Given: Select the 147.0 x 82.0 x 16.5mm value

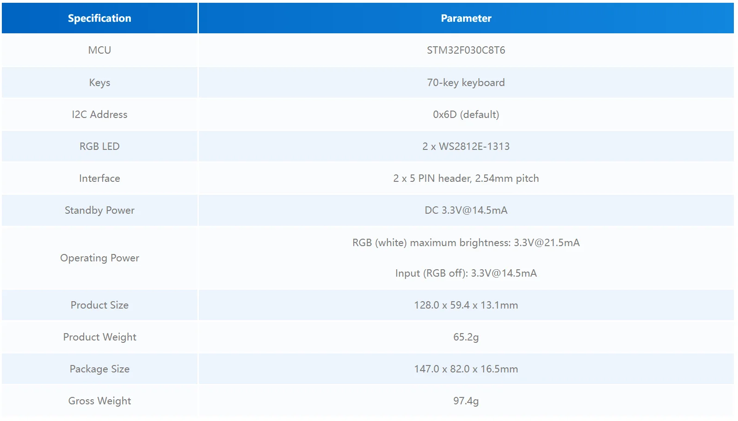Looking at the screenshot, I should click(466, 369).
